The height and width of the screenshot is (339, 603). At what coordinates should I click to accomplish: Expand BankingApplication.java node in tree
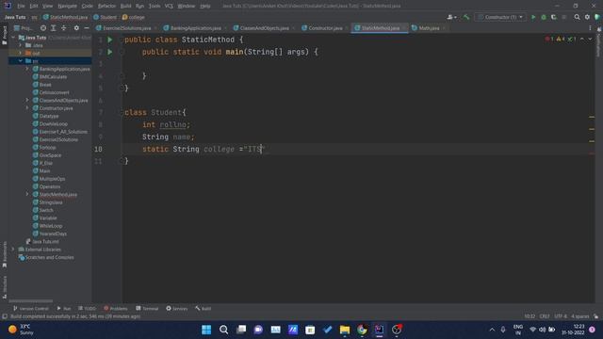[27, 69]
